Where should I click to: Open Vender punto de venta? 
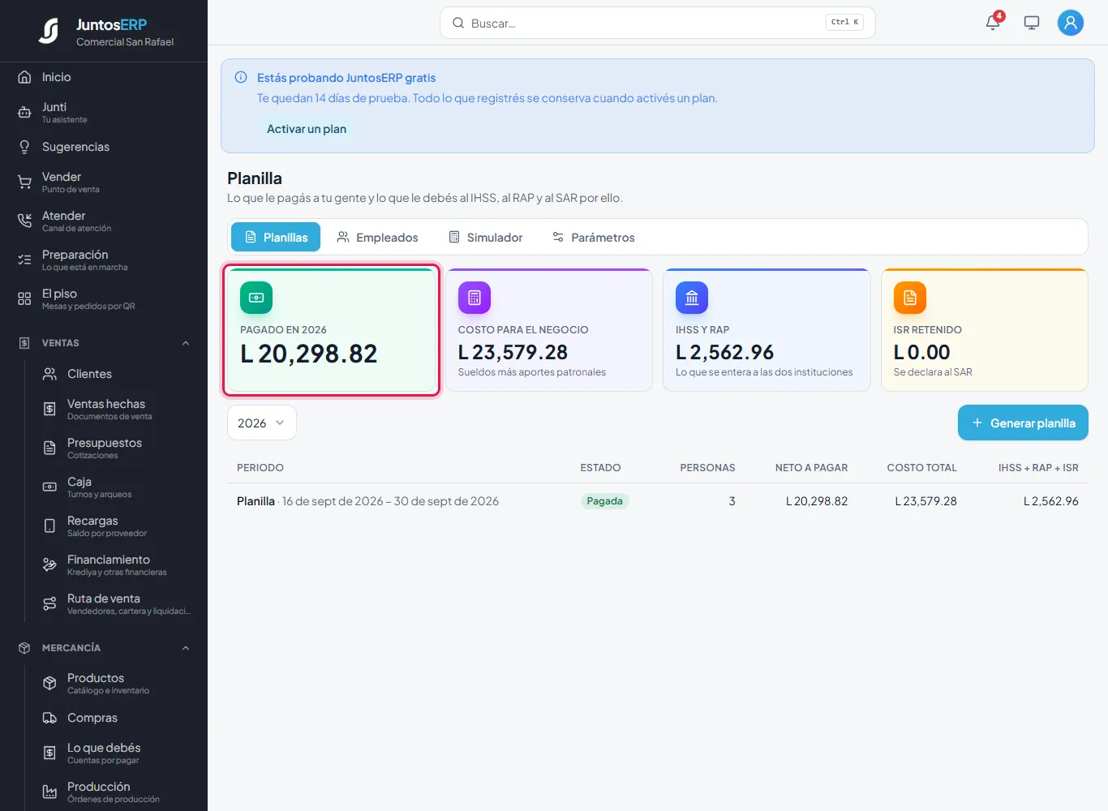(104, 182)
